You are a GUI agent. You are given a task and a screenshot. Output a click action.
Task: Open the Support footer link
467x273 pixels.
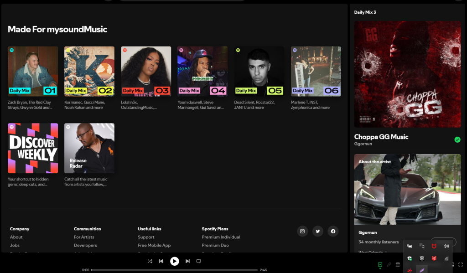[x=146, y=237]
